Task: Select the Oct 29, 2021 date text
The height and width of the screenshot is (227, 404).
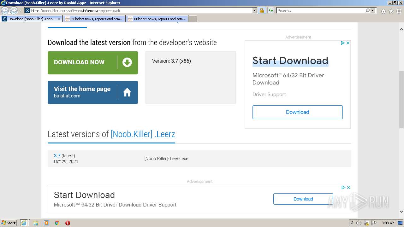Action: point(66,161)
